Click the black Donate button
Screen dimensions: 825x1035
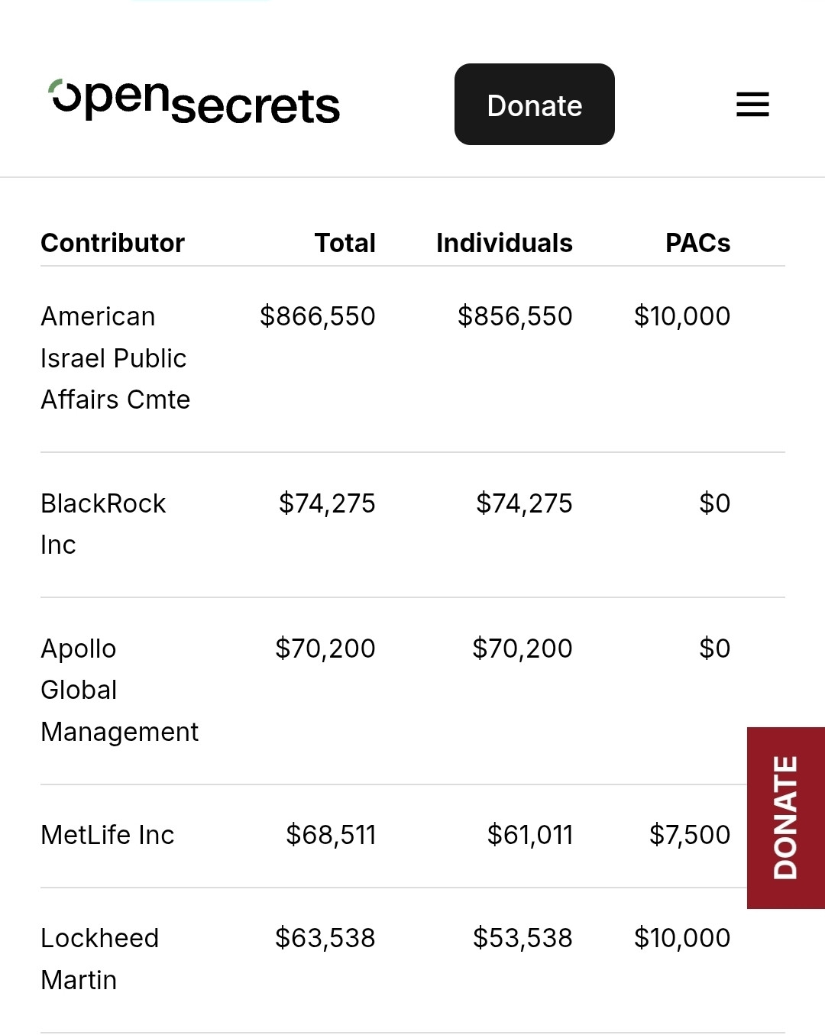click(535, 105)
